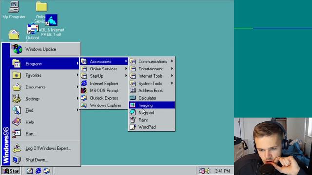Click the Settings gear icon in Start menu
312x175 pixels.
[16, 99]
